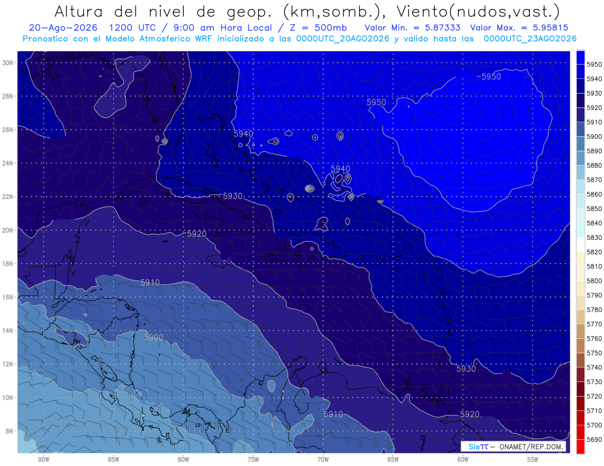Pick brown swatch between 5750 and 5760
The width and height of the screenshot is (604, 466).
pos(580,345)
